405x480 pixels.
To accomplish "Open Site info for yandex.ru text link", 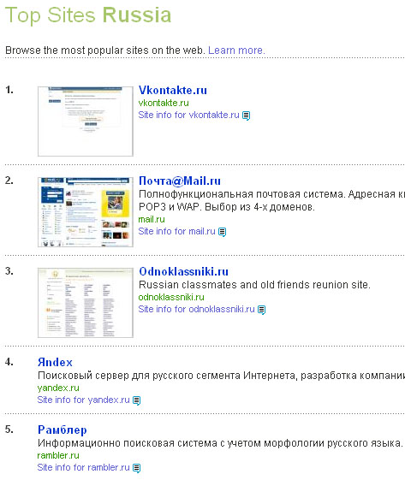I will point(83,400).
